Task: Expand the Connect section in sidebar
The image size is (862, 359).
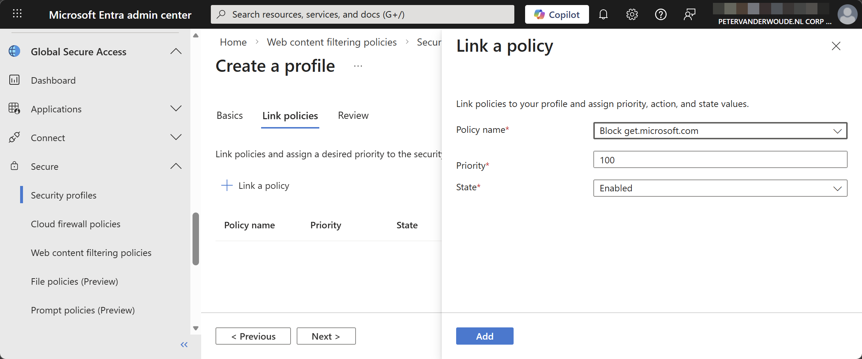Action: [x=176, y=137]
